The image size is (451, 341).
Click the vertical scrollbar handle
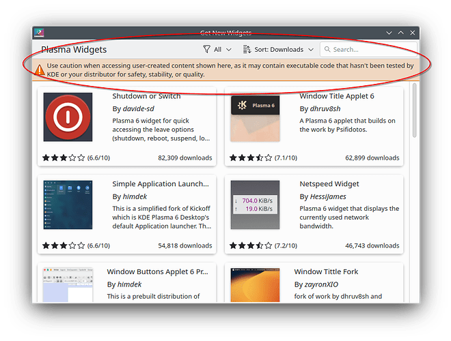414,110
